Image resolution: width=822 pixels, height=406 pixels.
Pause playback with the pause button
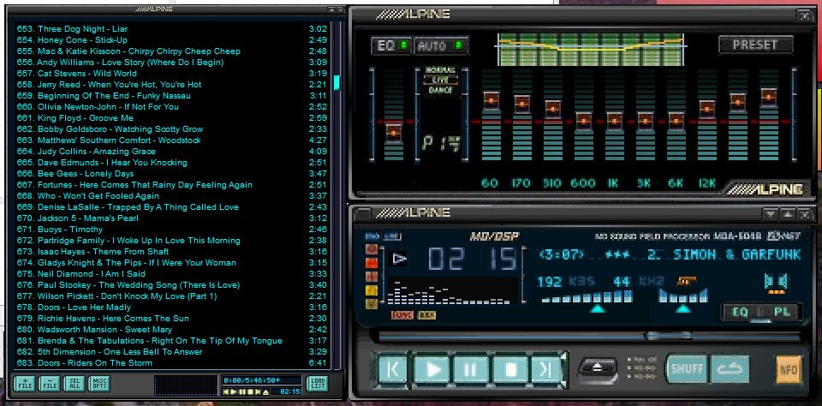point(470,370)
